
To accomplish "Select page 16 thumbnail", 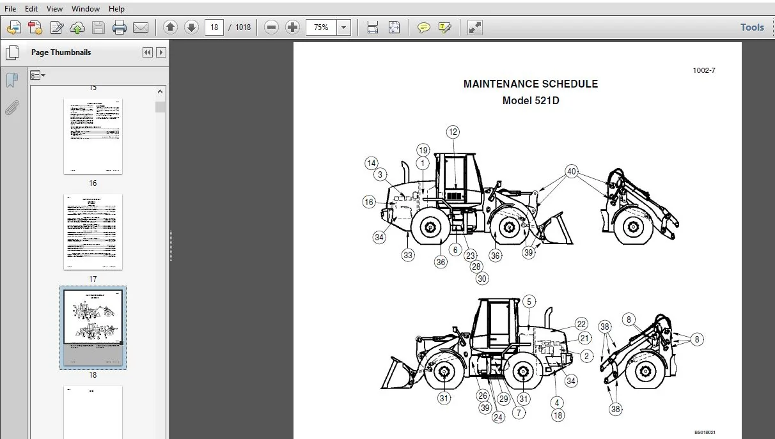I will (93, 136).
